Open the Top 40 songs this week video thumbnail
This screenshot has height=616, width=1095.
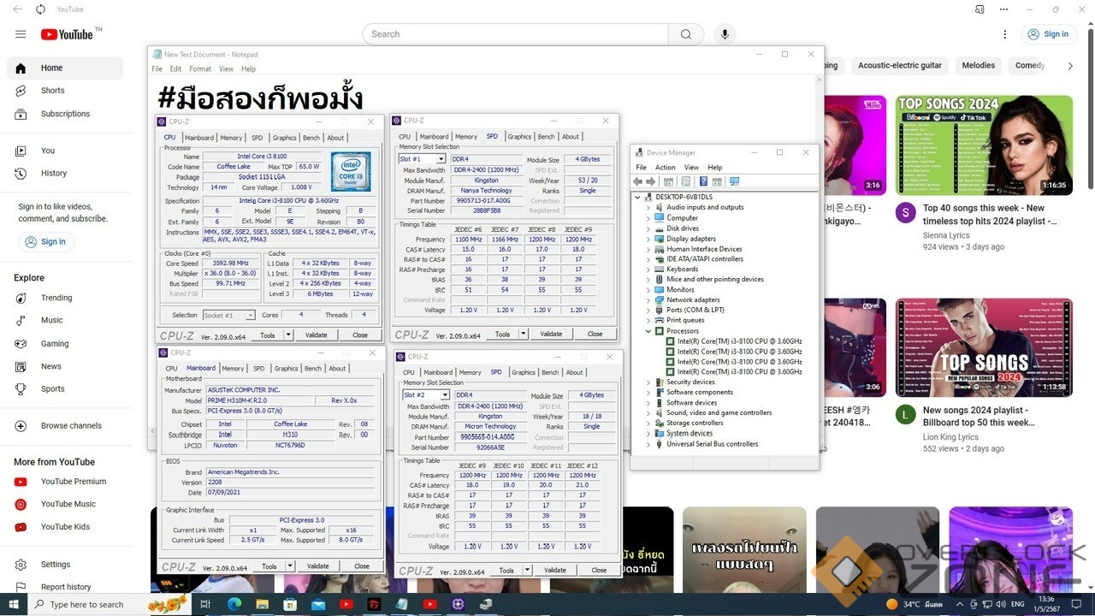tap(984, 145)
